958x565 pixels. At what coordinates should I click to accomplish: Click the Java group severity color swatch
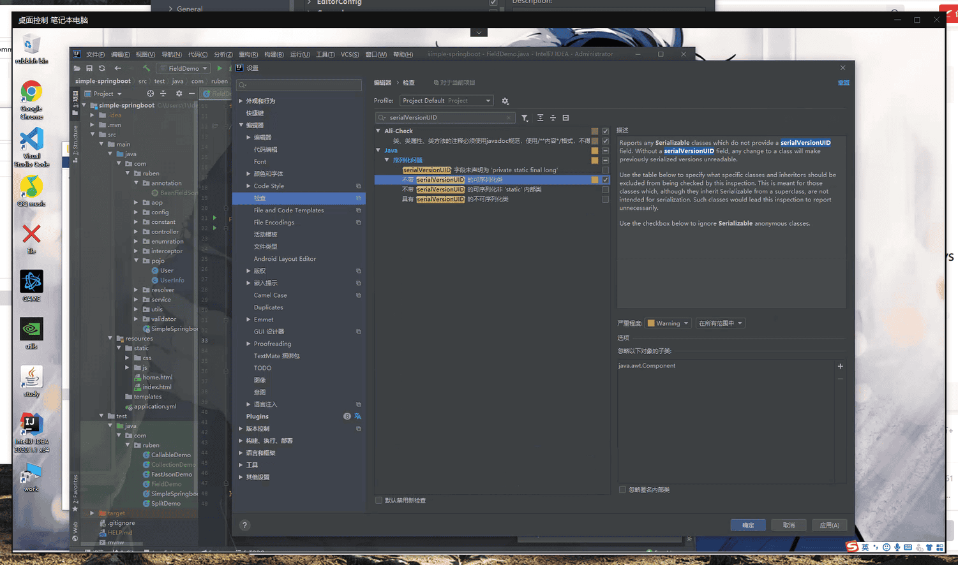click(x=595, y=151)
